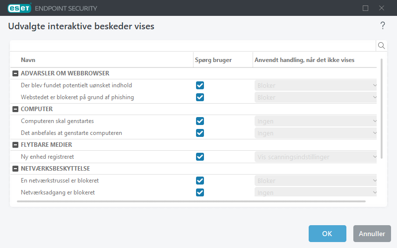Click 'Anvendt handling, når det ikke vises' header

pos(304,60)
